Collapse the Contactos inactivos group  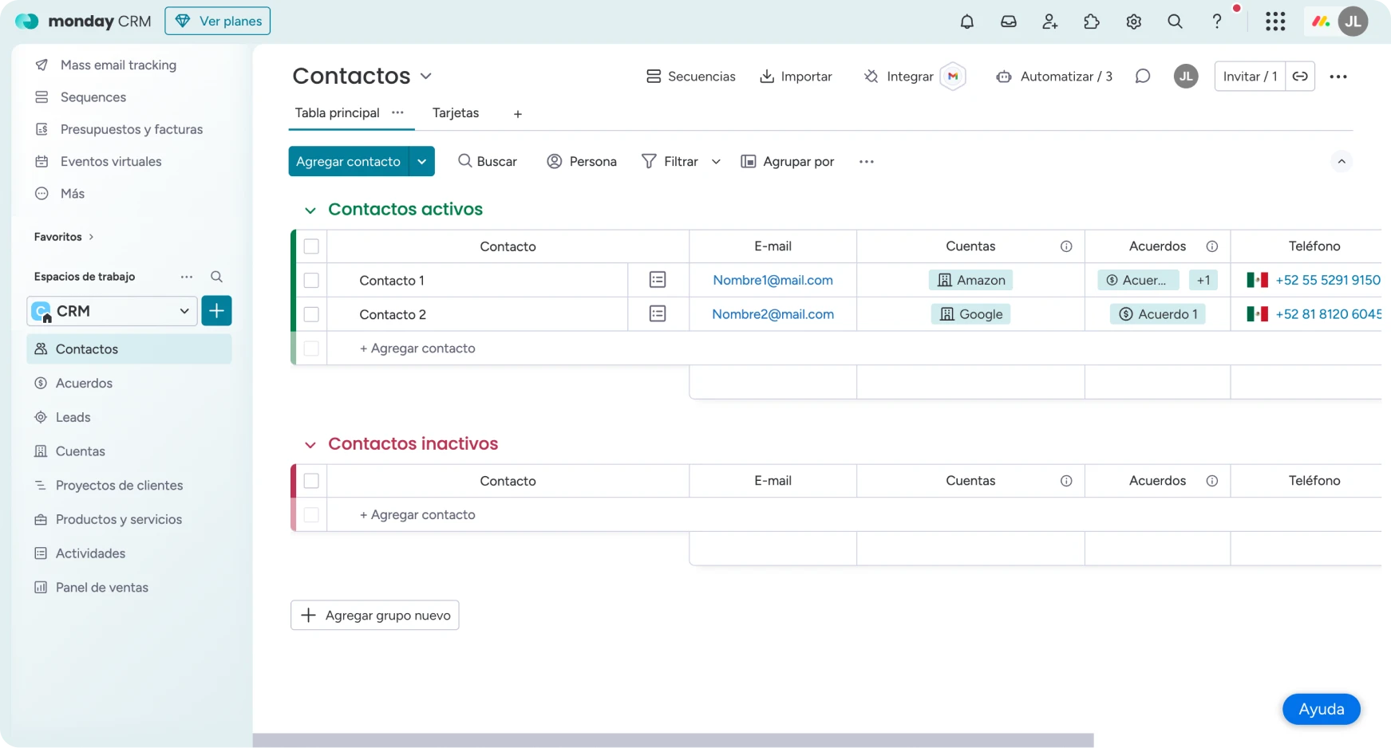(x=310, y=445)
